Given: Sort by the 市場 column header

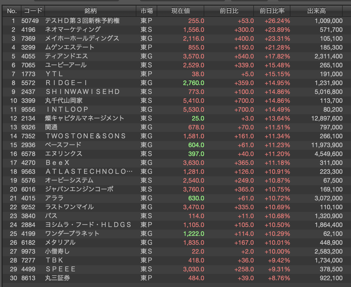Looking at the screenshot, I should pos(147,11).
